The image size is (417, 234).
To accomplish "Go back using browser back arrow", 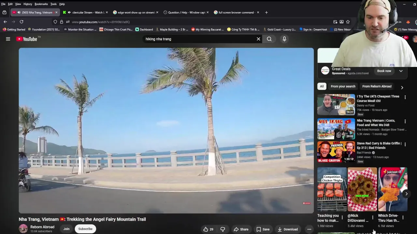I will point(5,22).
